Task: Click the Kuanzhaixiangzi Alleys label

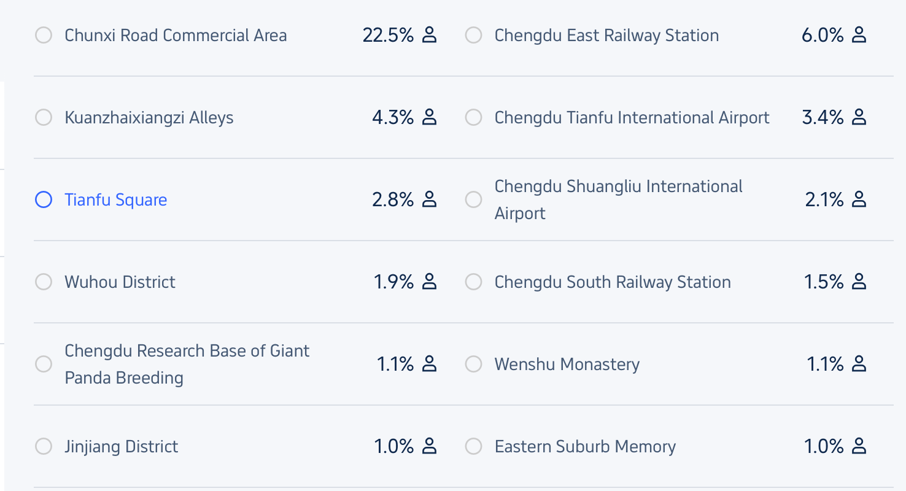Action: [149, 118]
